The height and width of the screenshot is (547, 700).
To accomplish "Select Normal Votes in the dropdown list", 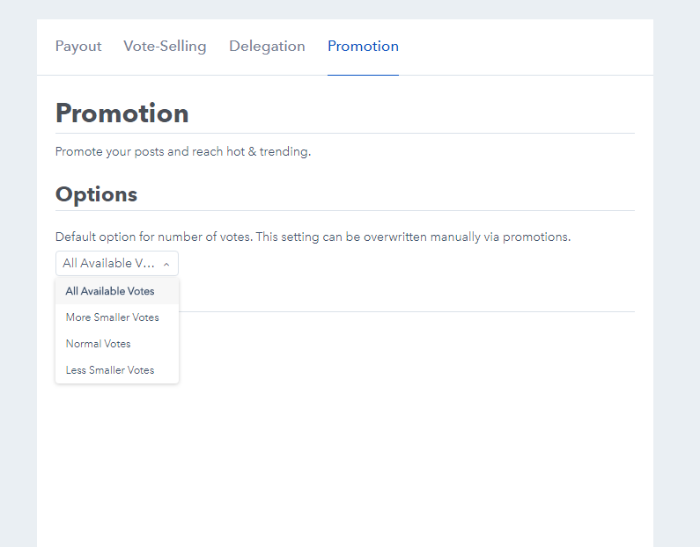I will pos(99,344).
